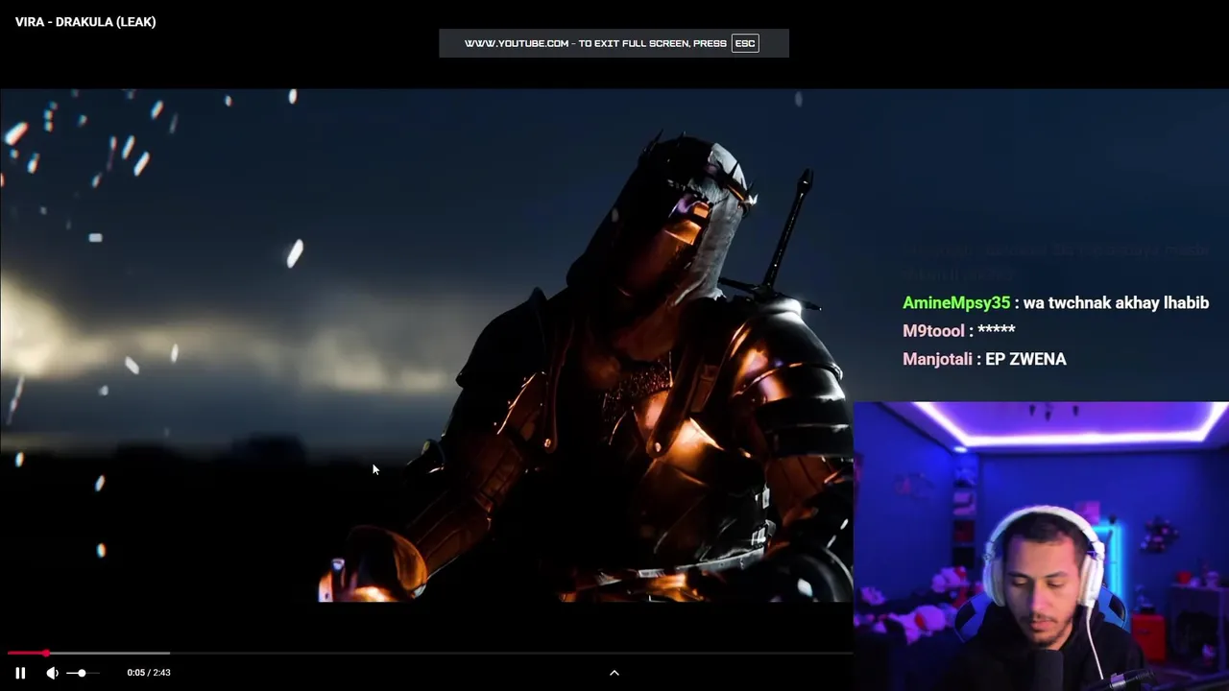Image resolution: width=1229 pixels, height=691 pixels.
Task: Click the timestamp 0:05 / 2:43
Action: click(x=149, y=673)
